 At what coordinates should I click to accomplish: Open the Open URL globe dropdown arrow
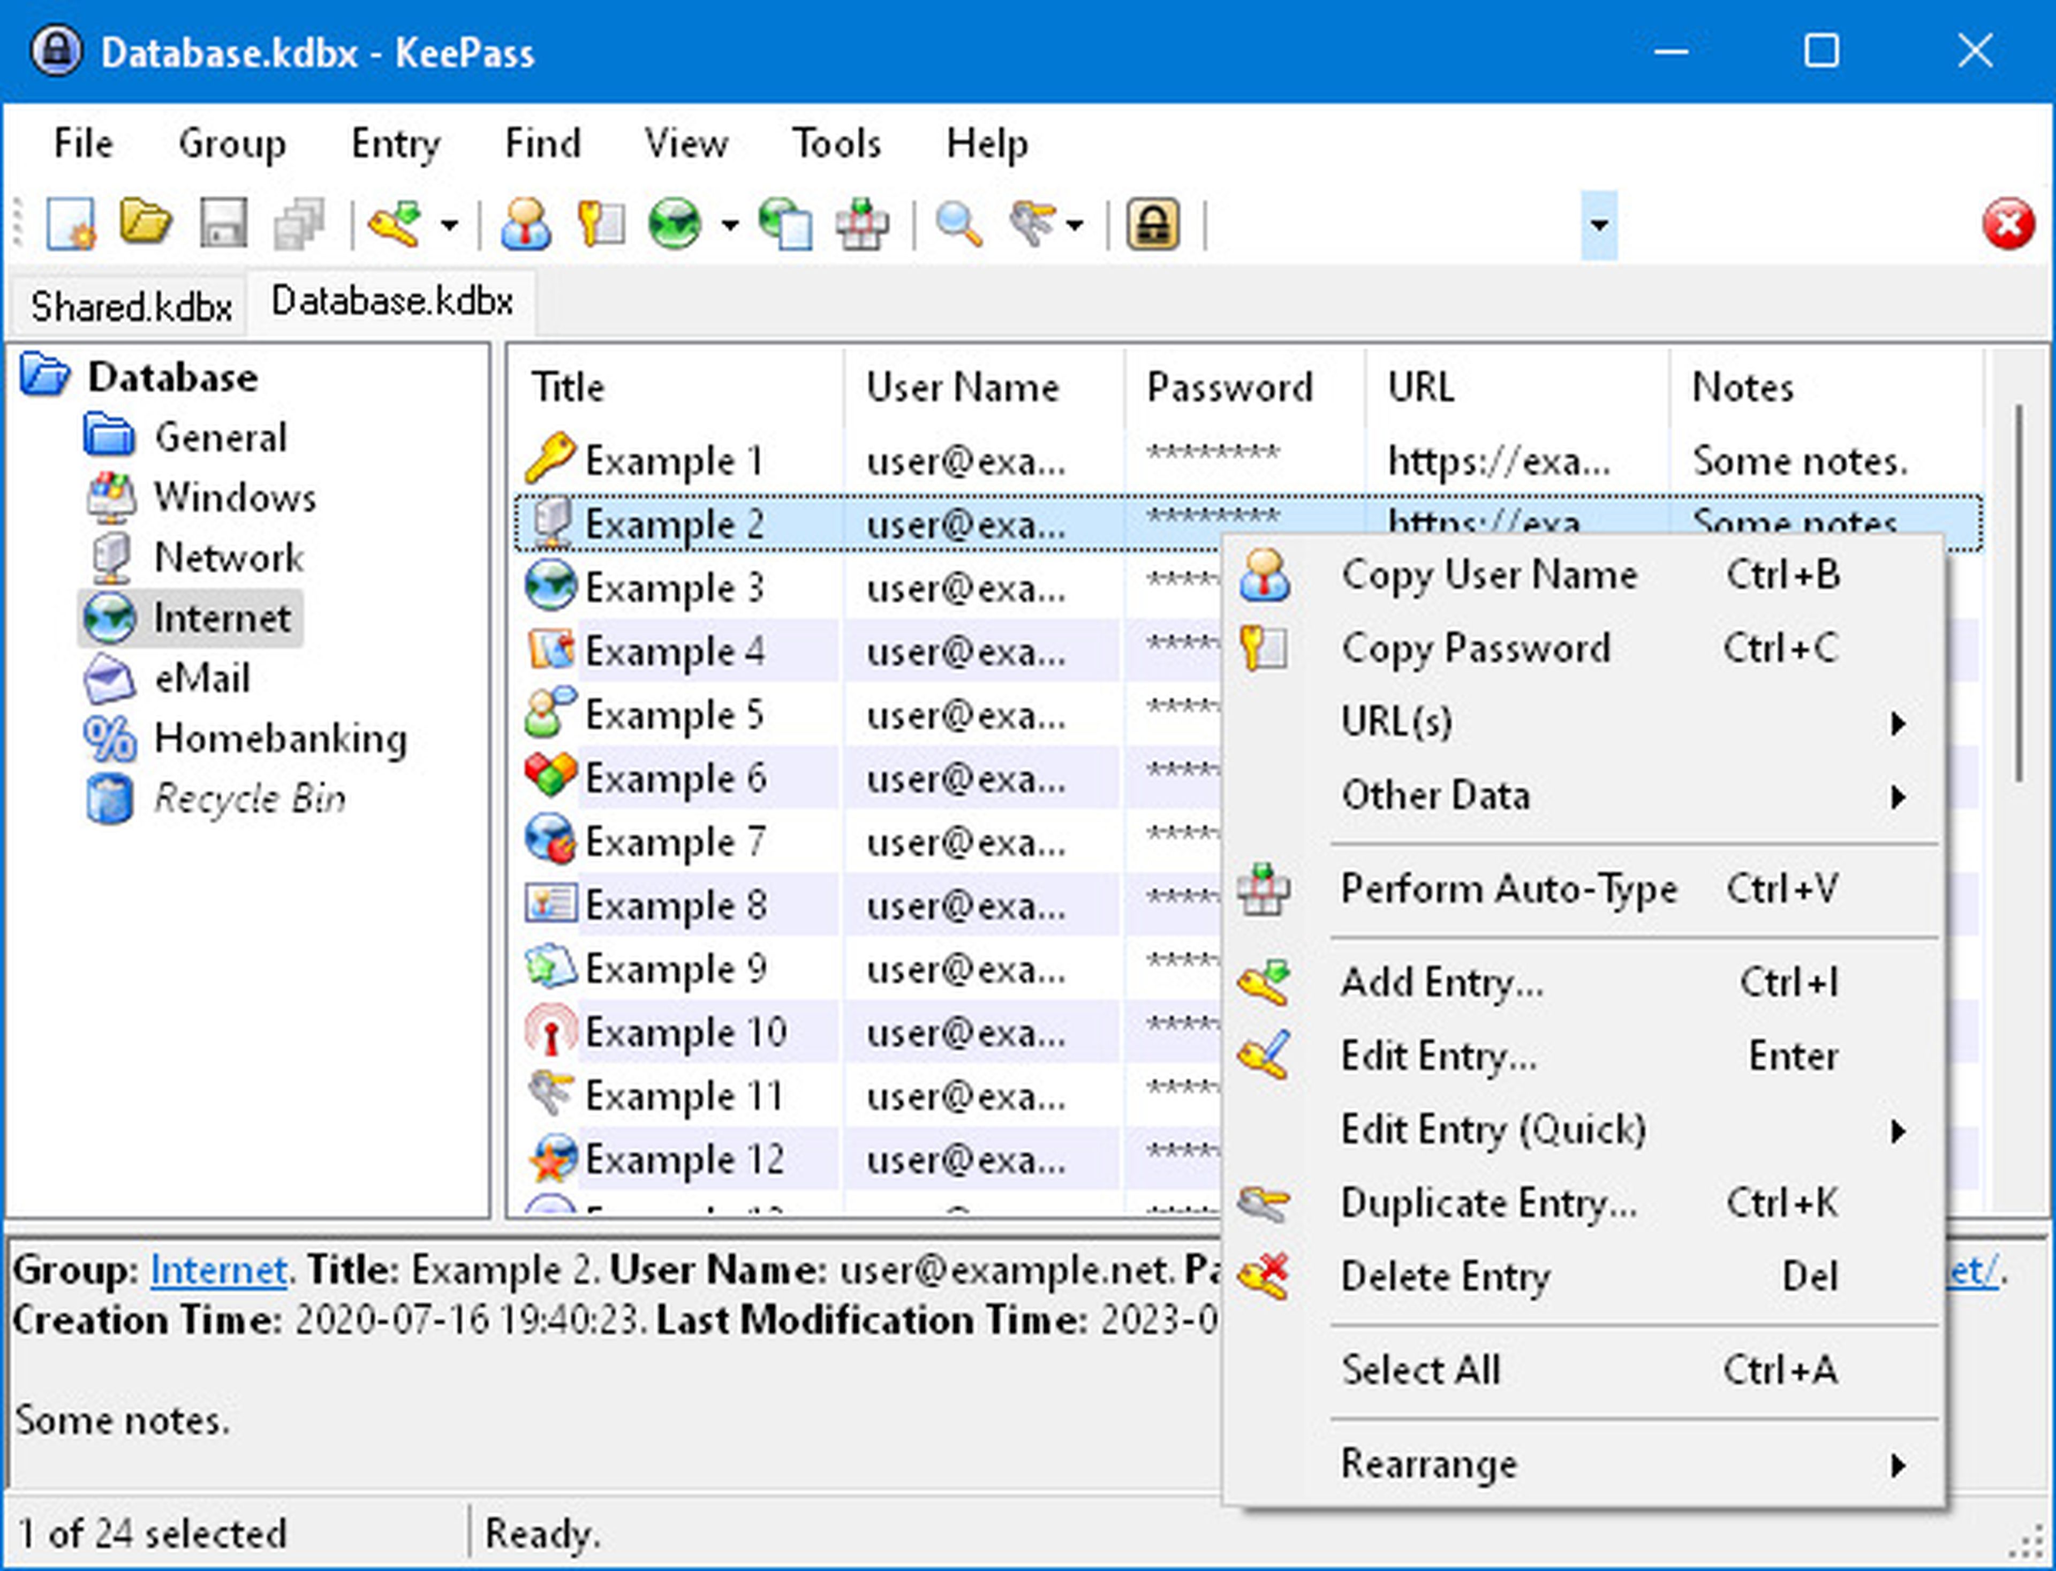point(730,225)
